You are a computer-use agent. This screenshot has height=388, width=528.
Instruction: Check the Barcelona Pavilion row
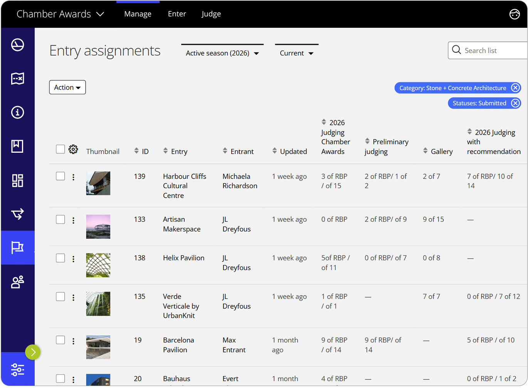point(60,340)
